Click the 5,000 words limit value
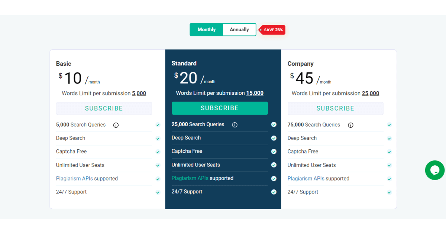The image size is (446, 234). pyautogui.click(x=139, y=94)
